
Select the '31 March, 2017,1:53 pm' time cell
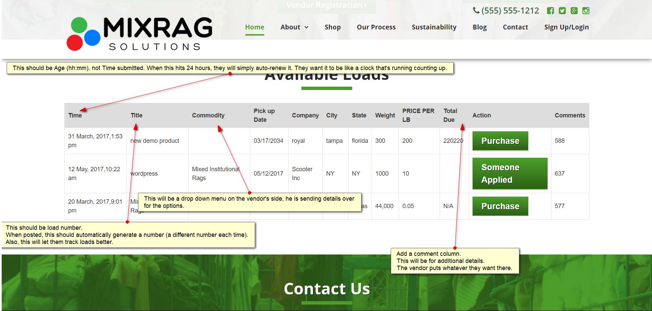95,141
